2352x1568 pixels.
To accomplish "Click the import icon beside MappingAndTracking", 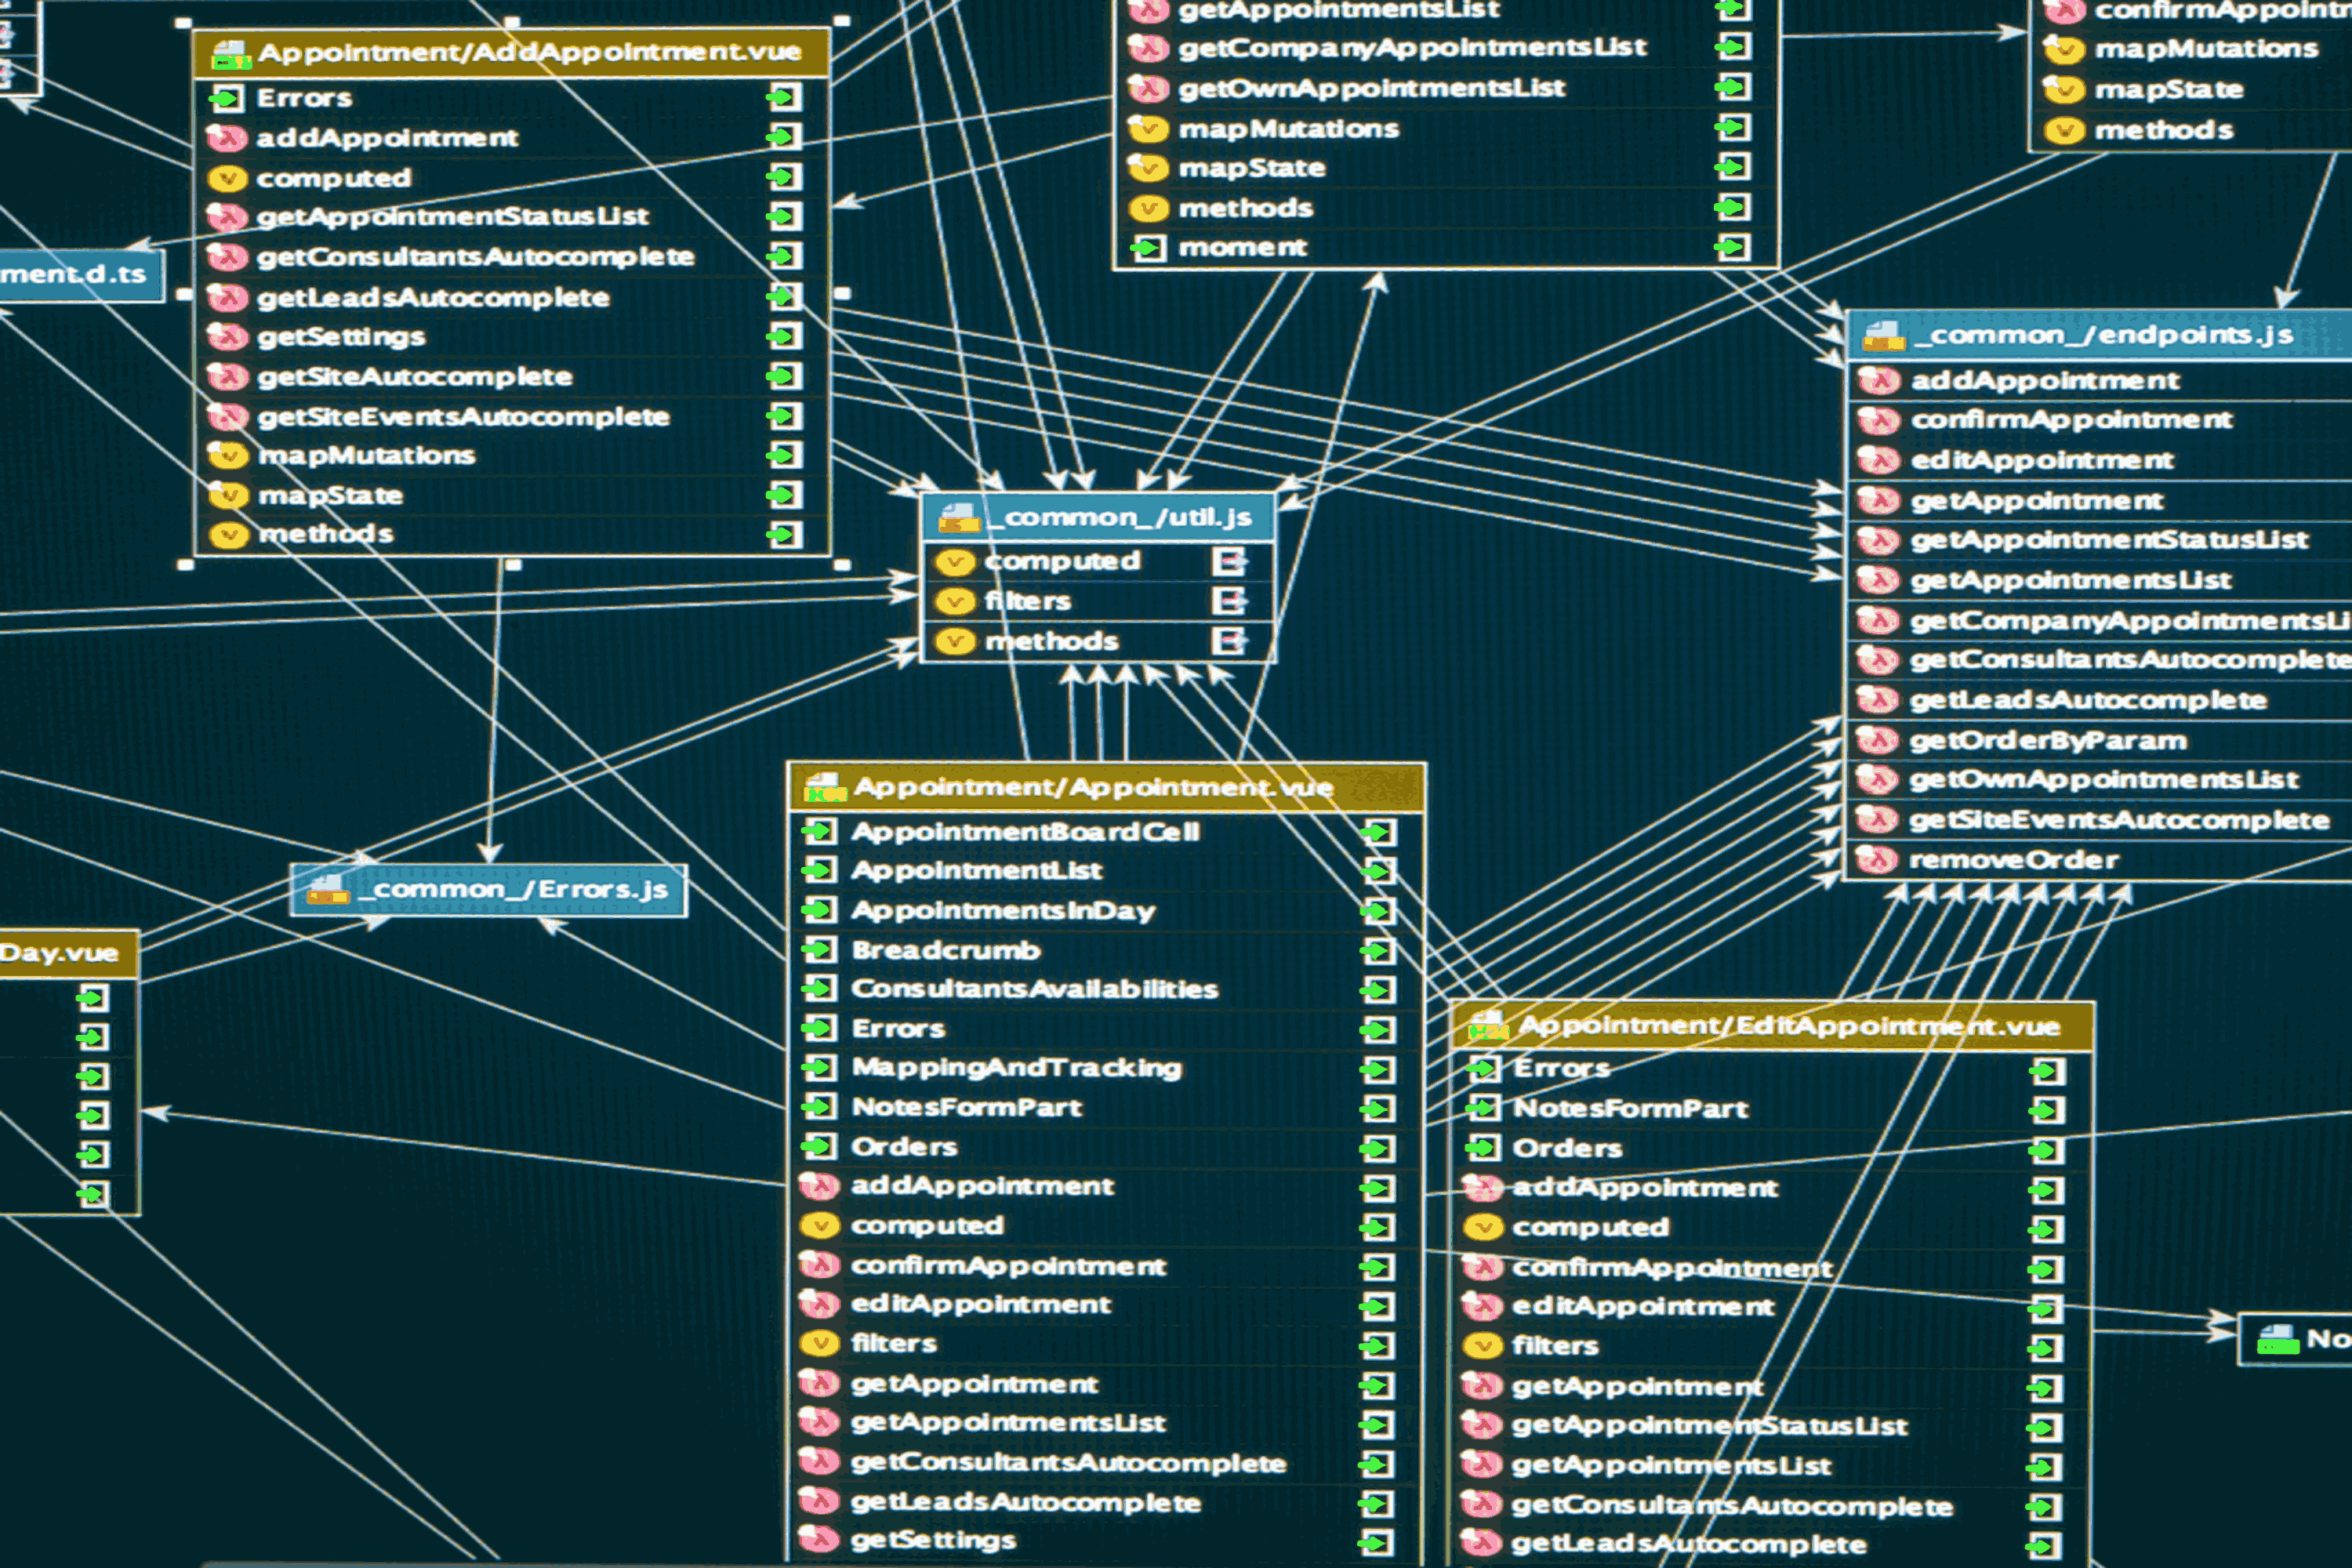I will pyautogui.click(x=820, y=1068).
